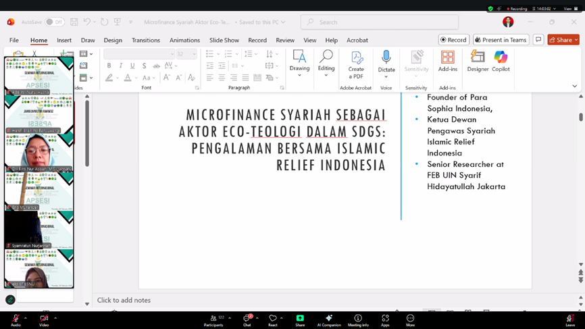Click the Dictate microphone icon
This screenshot has height=329, width=585.
[x=386, y=57]
